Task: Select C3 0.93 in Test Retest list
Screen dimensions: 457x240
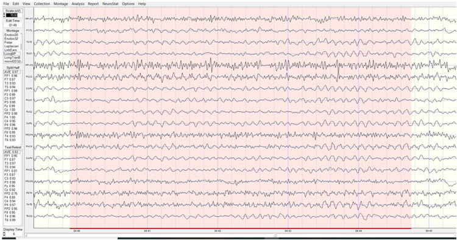Action: [10, 179]
